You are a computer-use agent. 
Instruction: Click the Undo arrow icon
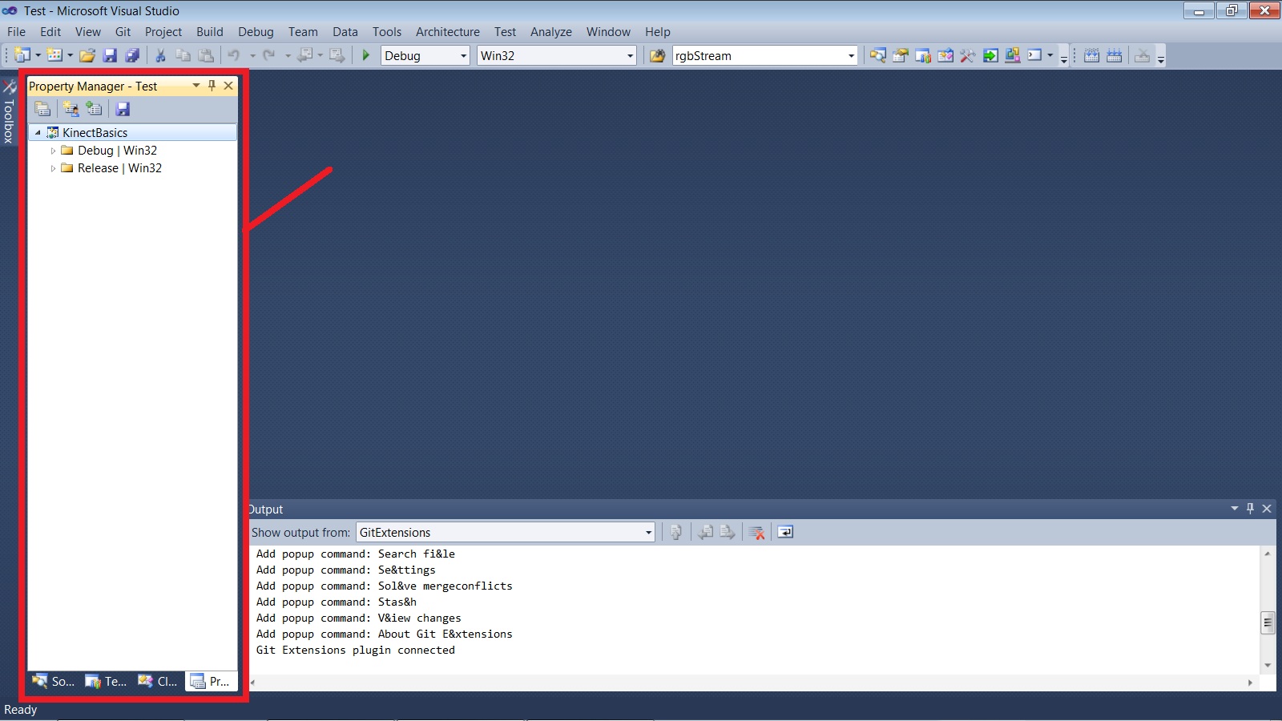234,55
